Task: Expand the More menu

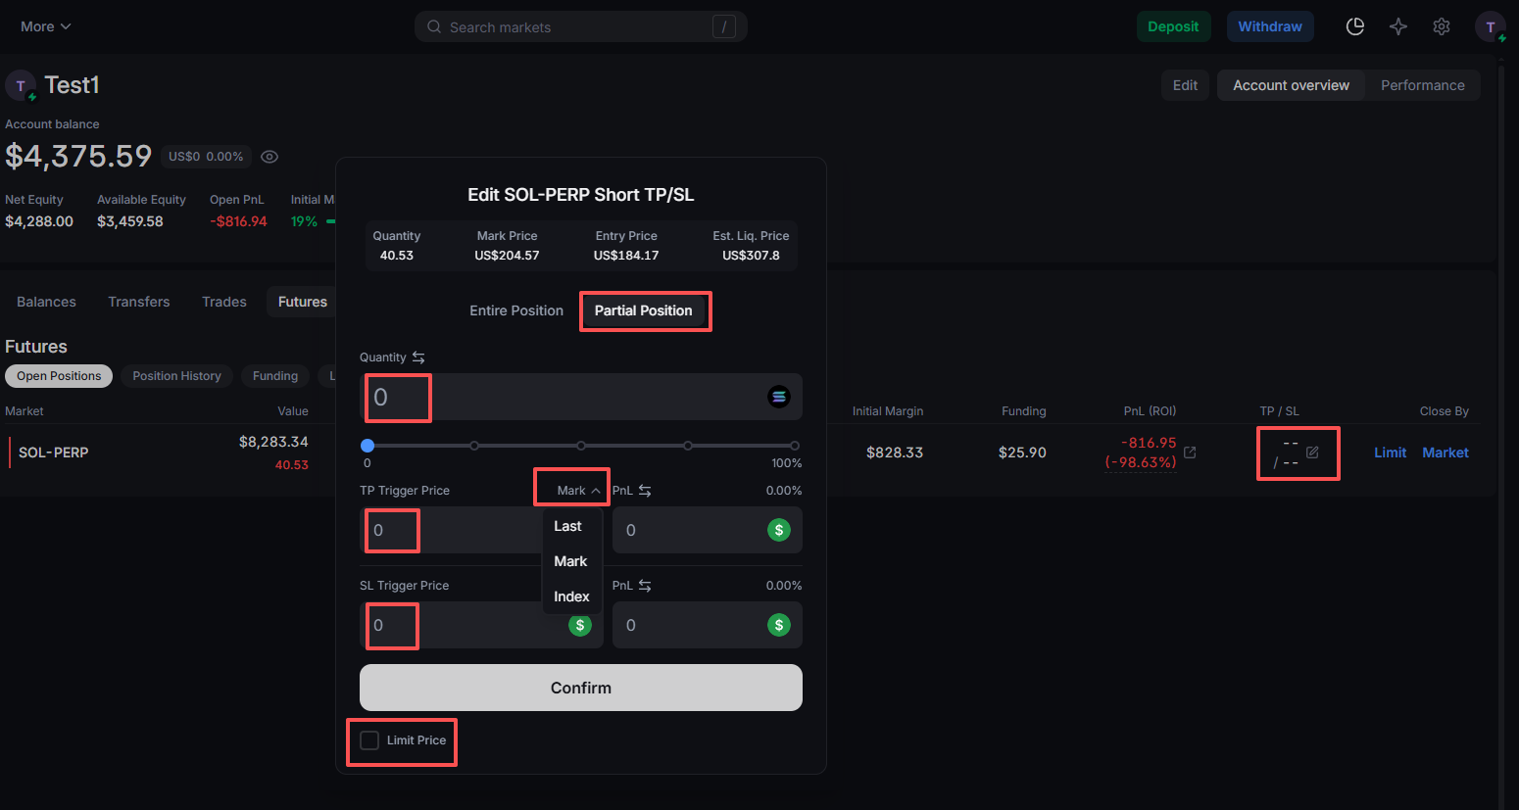Action: [x=45, y=26]
